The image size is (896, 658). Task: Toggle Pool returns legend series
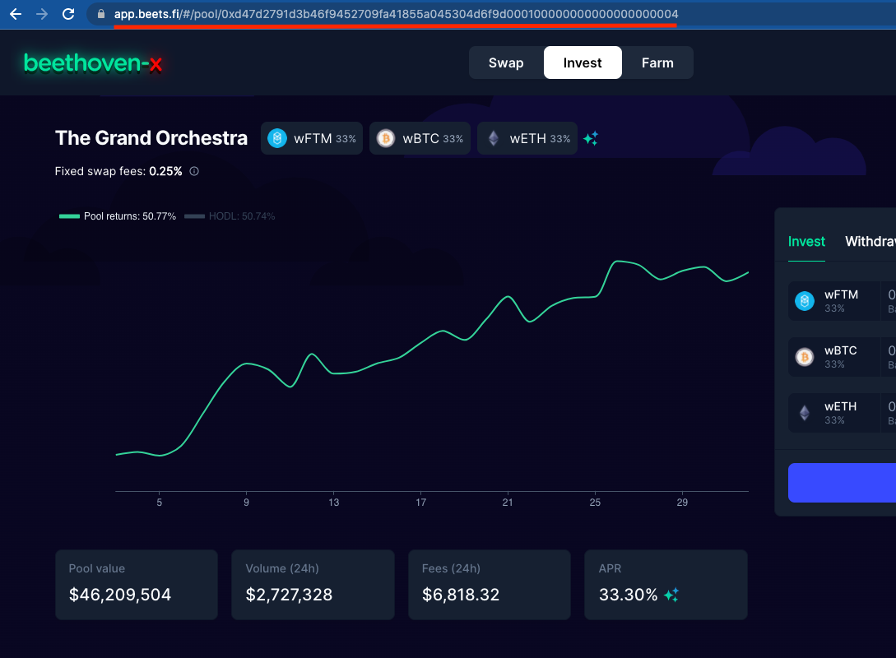[x=118, y=215]
